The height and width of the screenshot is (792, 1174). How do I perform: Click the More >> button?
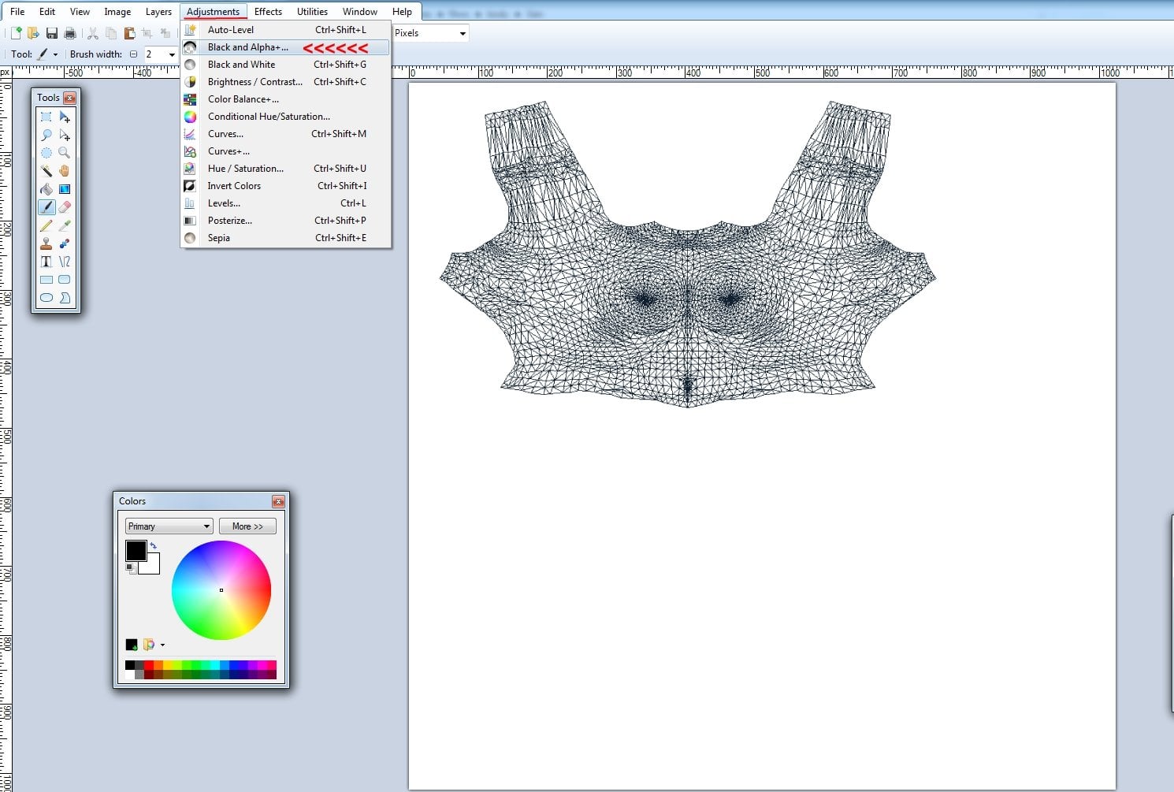(247, 526)
